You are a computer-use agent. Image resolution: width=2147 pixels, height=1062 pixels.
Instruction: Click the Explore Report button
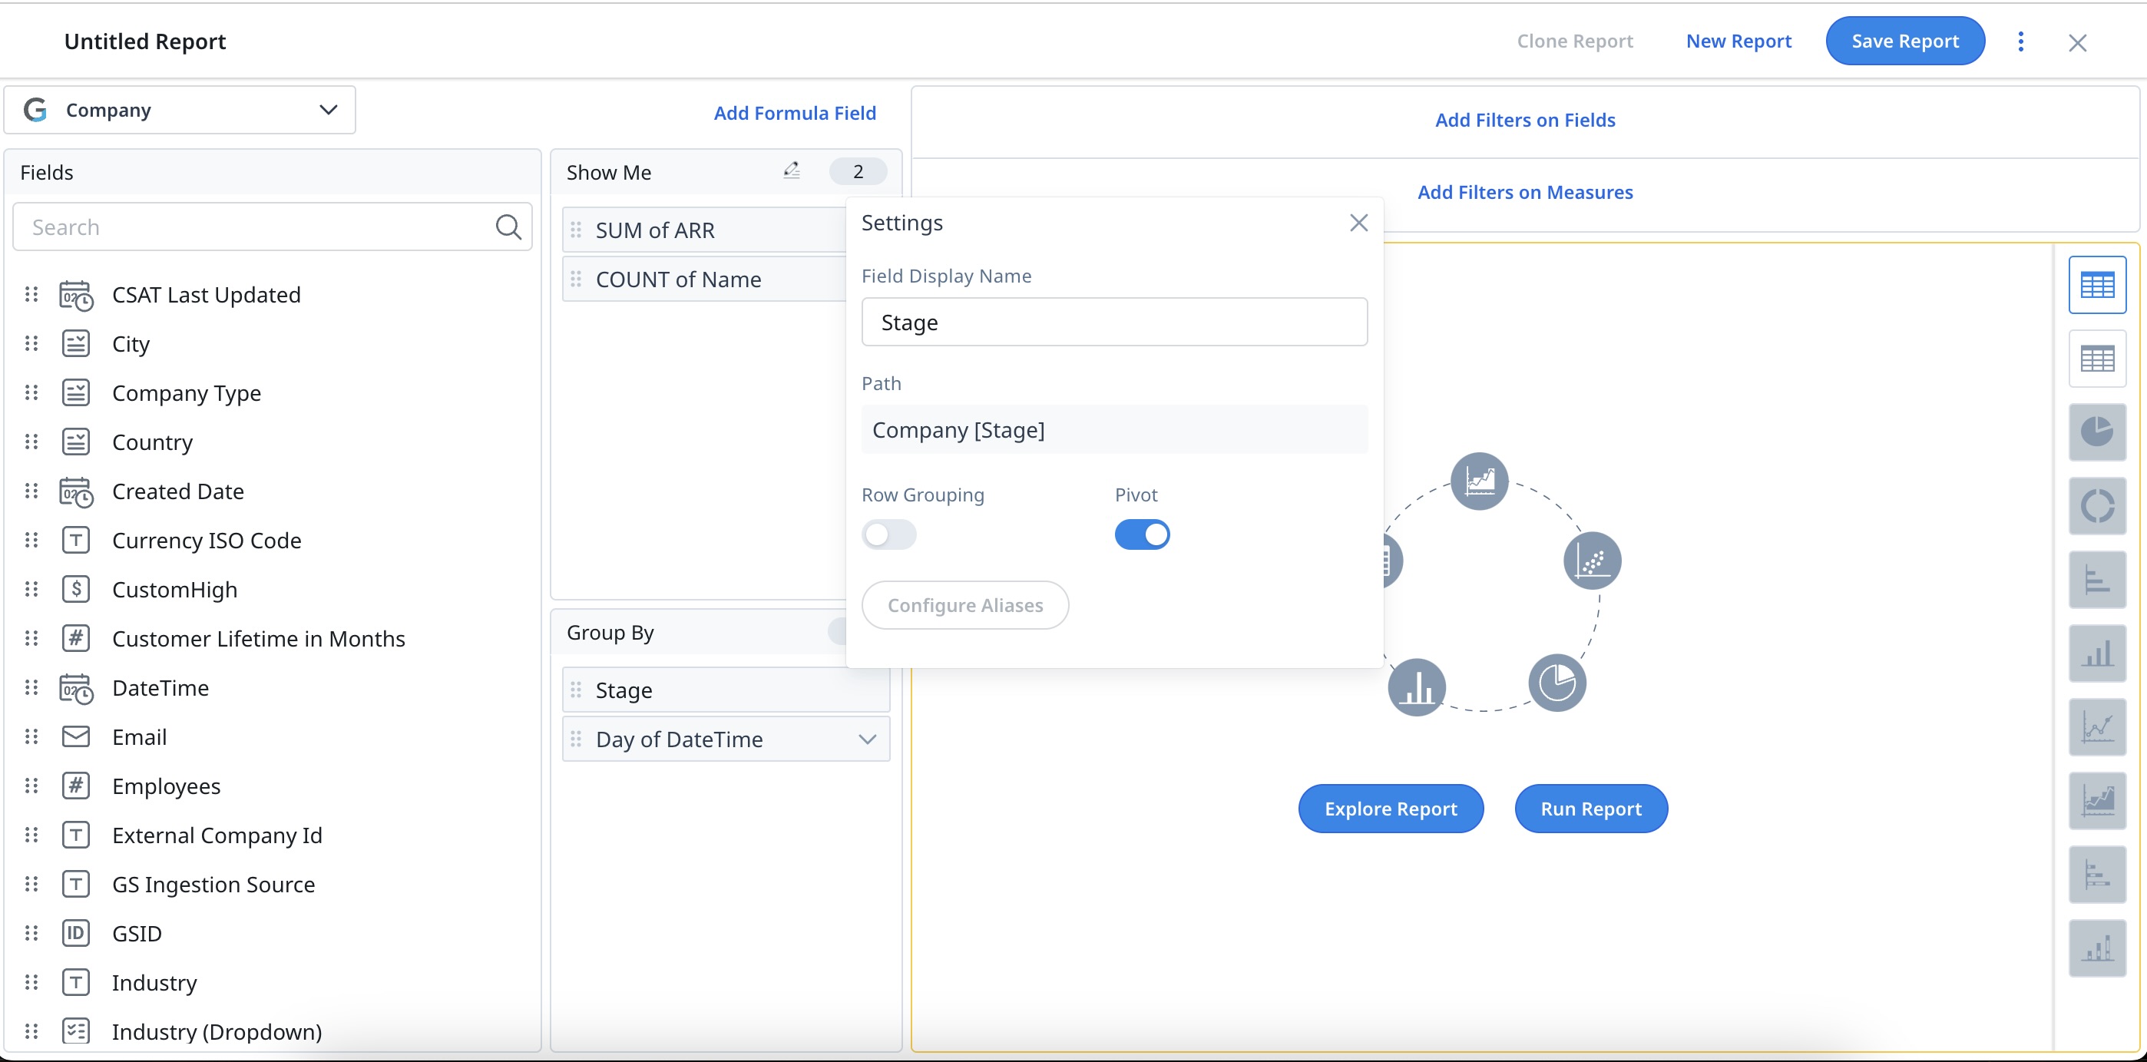(1390, 809)
